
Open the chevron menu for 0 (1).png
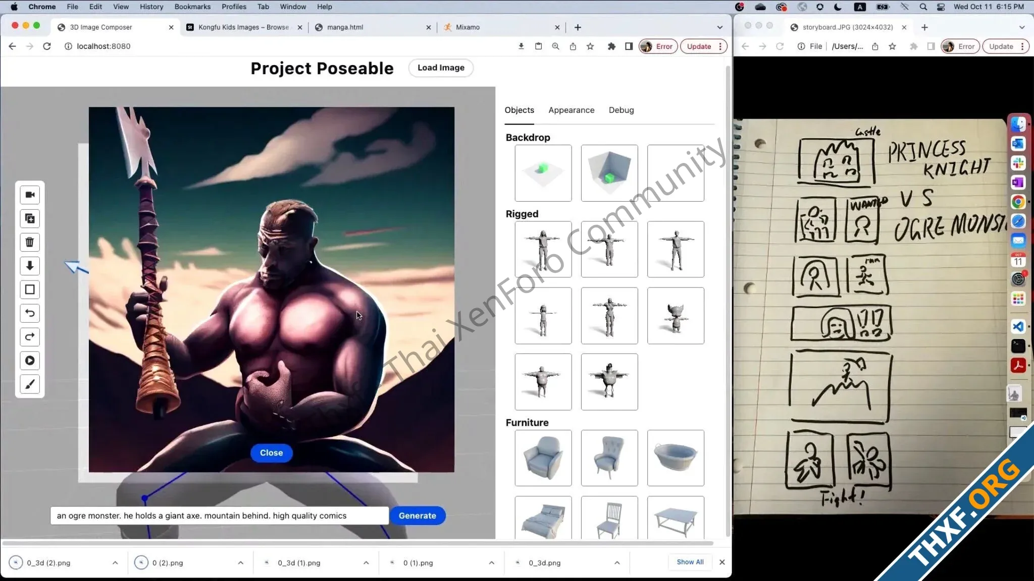click(x=491, y=563)
